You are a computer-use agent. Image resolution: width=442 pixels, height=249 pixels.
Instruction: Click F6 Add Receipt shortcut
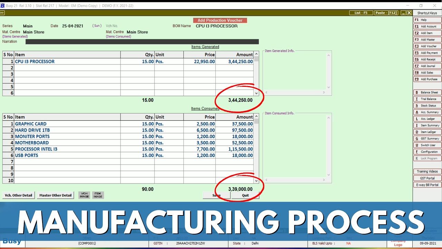[x=427, y=59]
